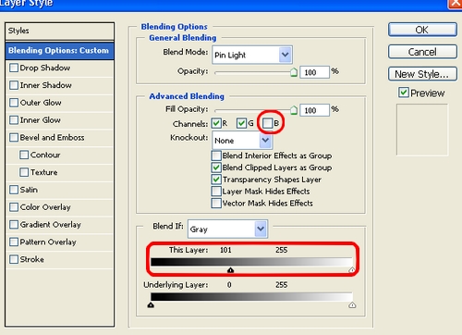Open the Drop Shadow settings label

click(x=45, y=68)
